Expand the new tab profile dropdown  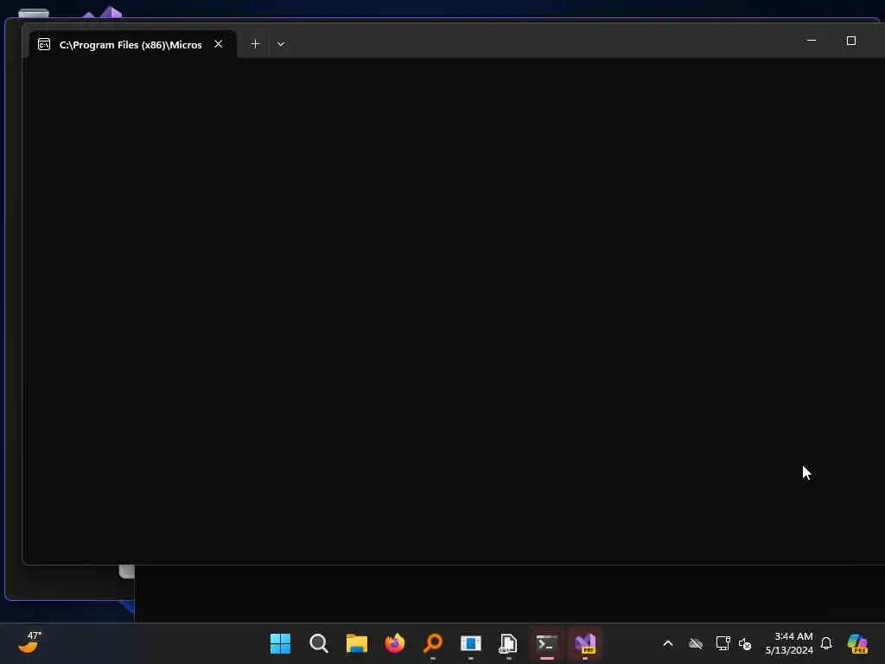(281, 44)
